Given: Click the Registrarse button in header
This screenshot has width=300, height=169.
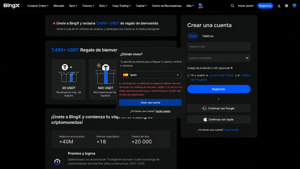Looking at the screenshot, I should (x=265, y=6).
